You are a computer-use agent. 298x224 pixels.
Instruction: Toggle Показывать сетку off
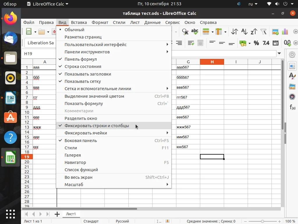[x=83, y=81]
